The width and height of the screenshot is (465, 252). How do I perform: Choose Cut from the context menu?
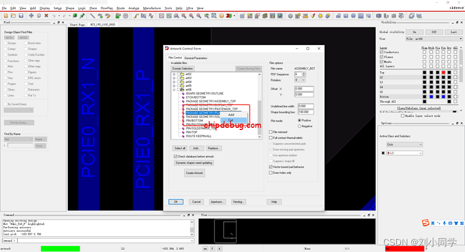(231, 120)
